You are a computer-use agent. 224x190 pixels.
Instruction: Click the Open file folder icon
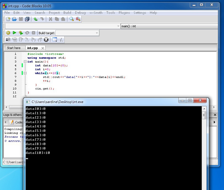click(14, 19)
